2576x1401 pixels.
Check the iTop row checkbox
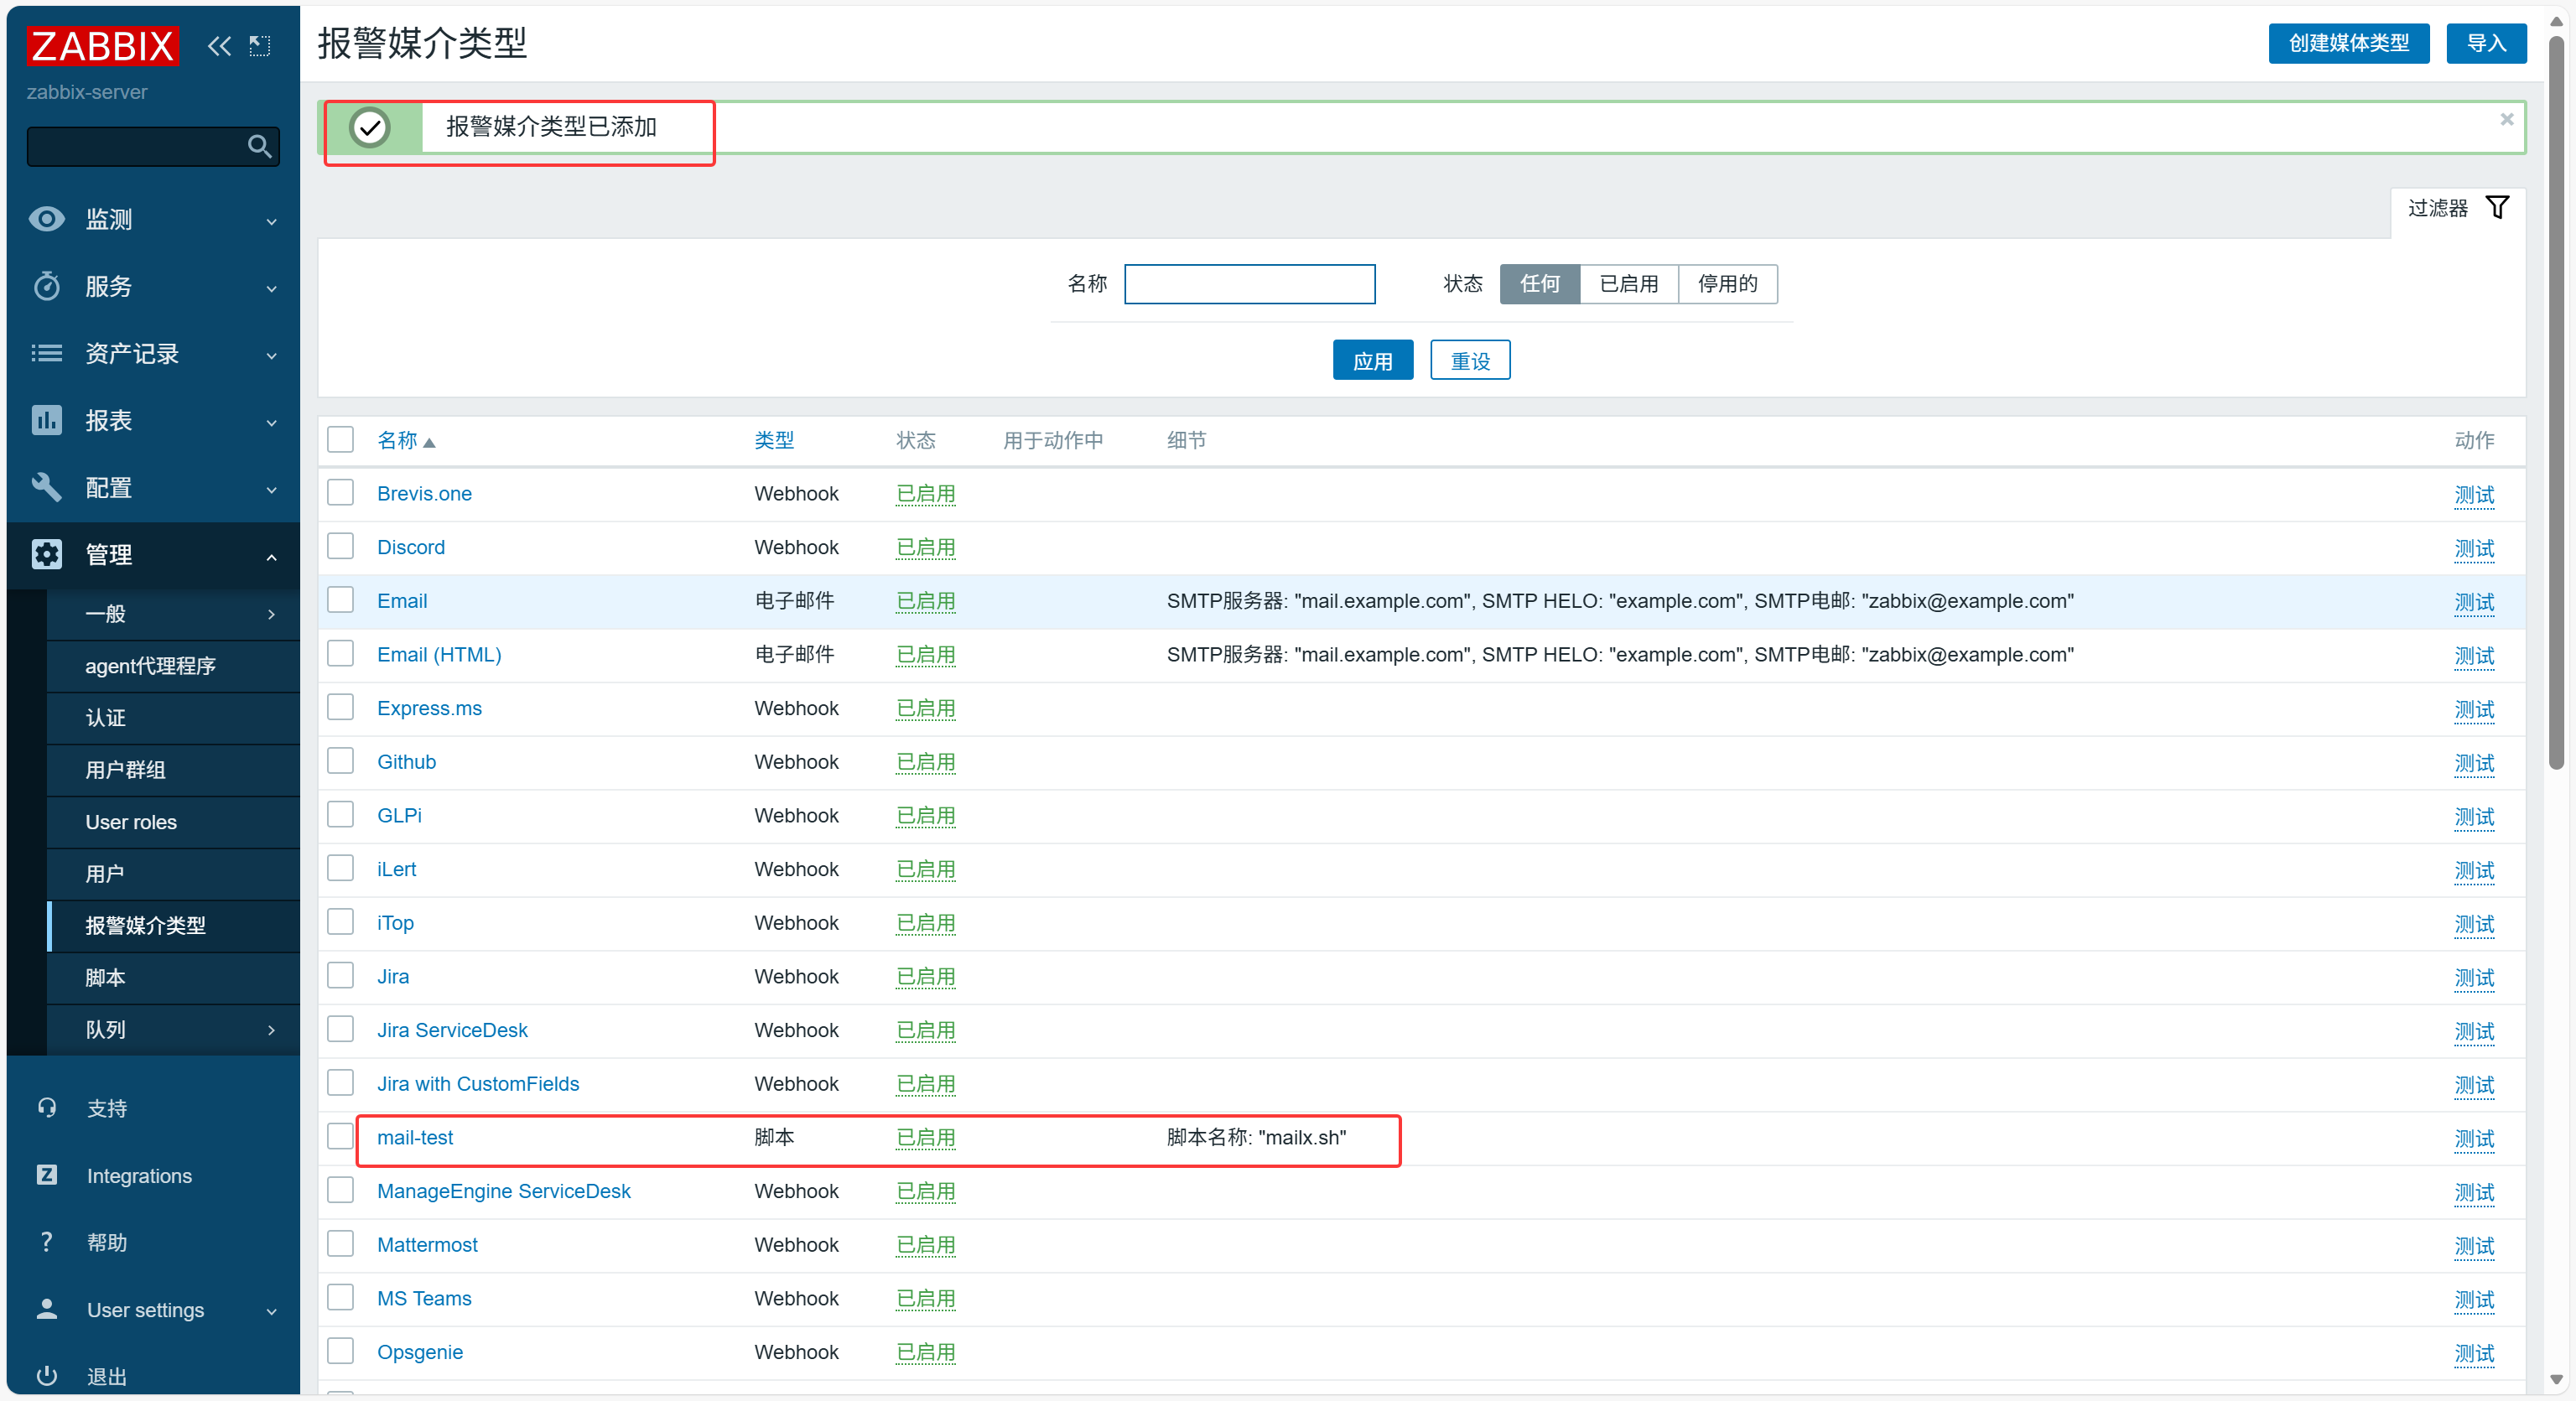(x=341, y=922)
